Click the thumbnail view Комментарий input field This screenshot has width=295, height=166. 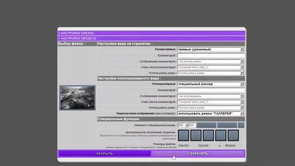point(211,55)
